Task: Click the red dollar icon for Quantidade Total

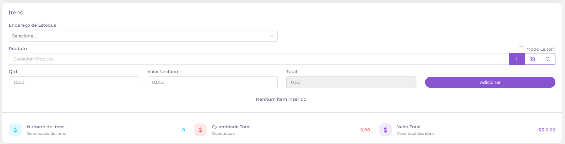Action: pyautogui.click(x=200, y=130)
